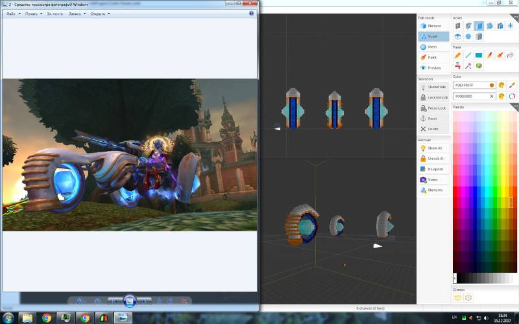Open palette icon next to #00000000 field
519x324 pixels.
(501, 96)
